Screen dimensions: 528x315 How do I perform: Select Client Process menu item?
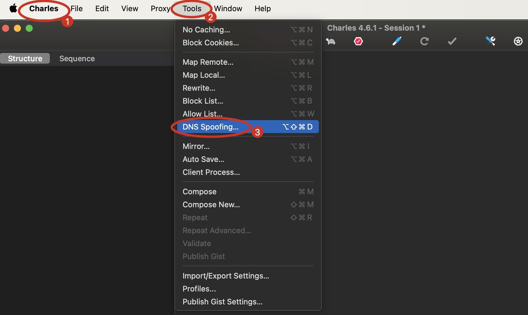[x=248, y=172]
